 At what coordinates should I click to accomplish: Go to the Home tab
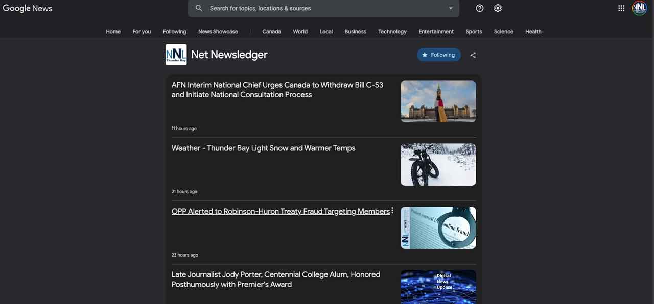coord(113,32)
